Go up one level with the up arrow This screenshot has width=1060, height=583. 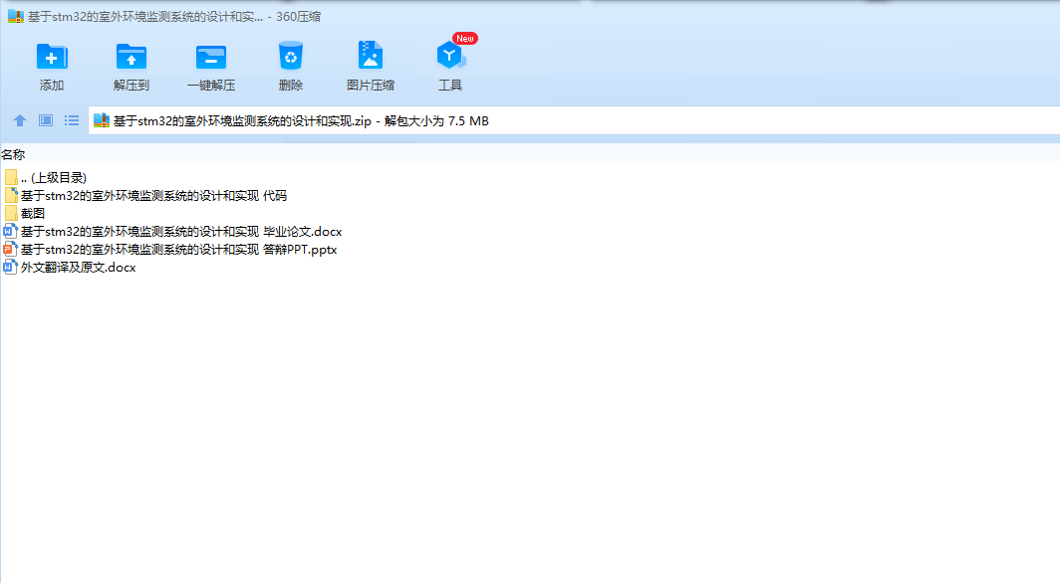click(20, 120)
